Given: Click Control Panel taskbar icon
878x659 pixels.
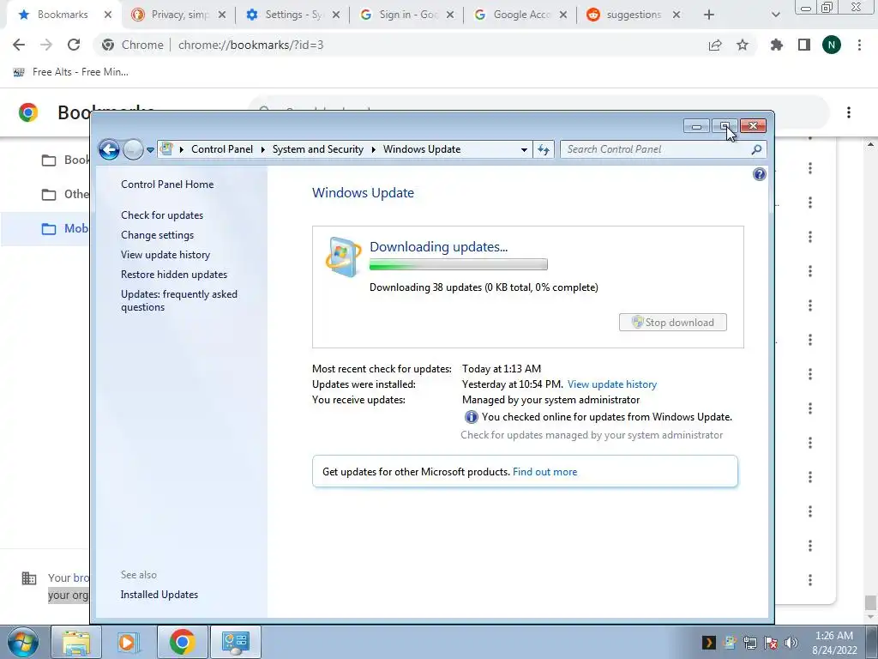Looking at the screenshot, I should point(235,642).
